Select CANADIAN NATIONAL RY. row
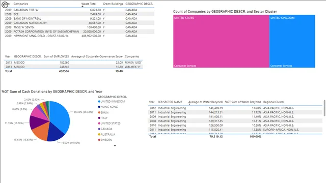Screen dimensions: 326x183 coord(79,23)
